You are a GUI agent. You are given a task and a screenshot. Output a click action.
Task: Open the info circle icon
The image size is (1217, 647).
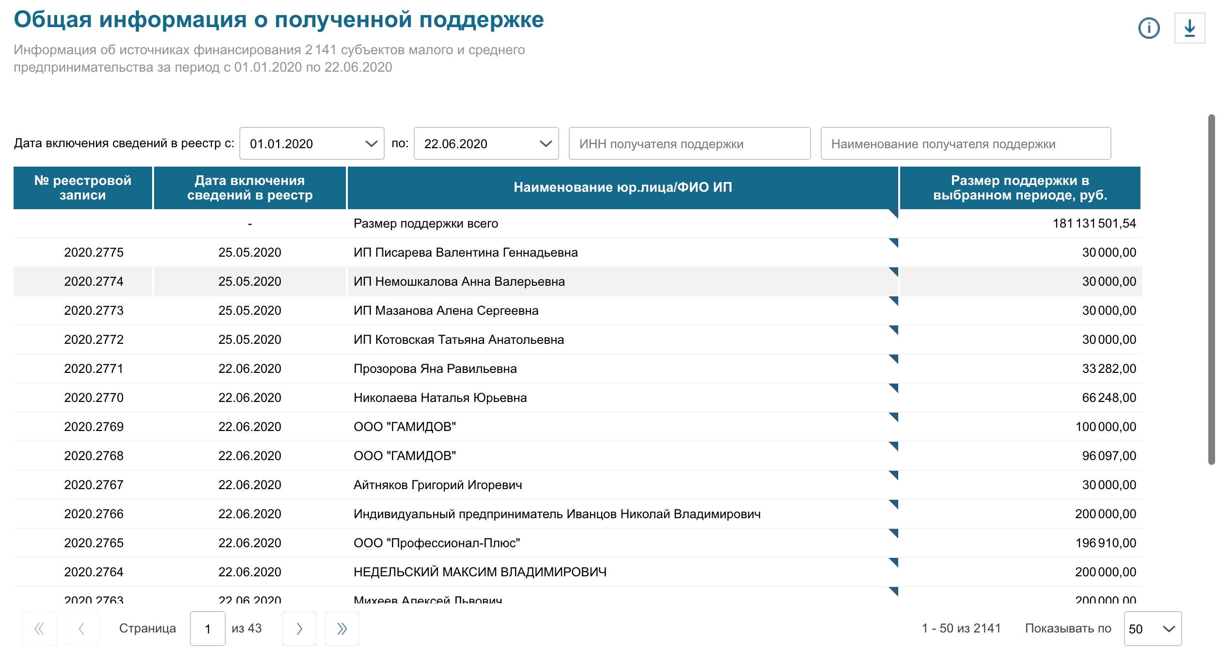tap(1149, 28)
